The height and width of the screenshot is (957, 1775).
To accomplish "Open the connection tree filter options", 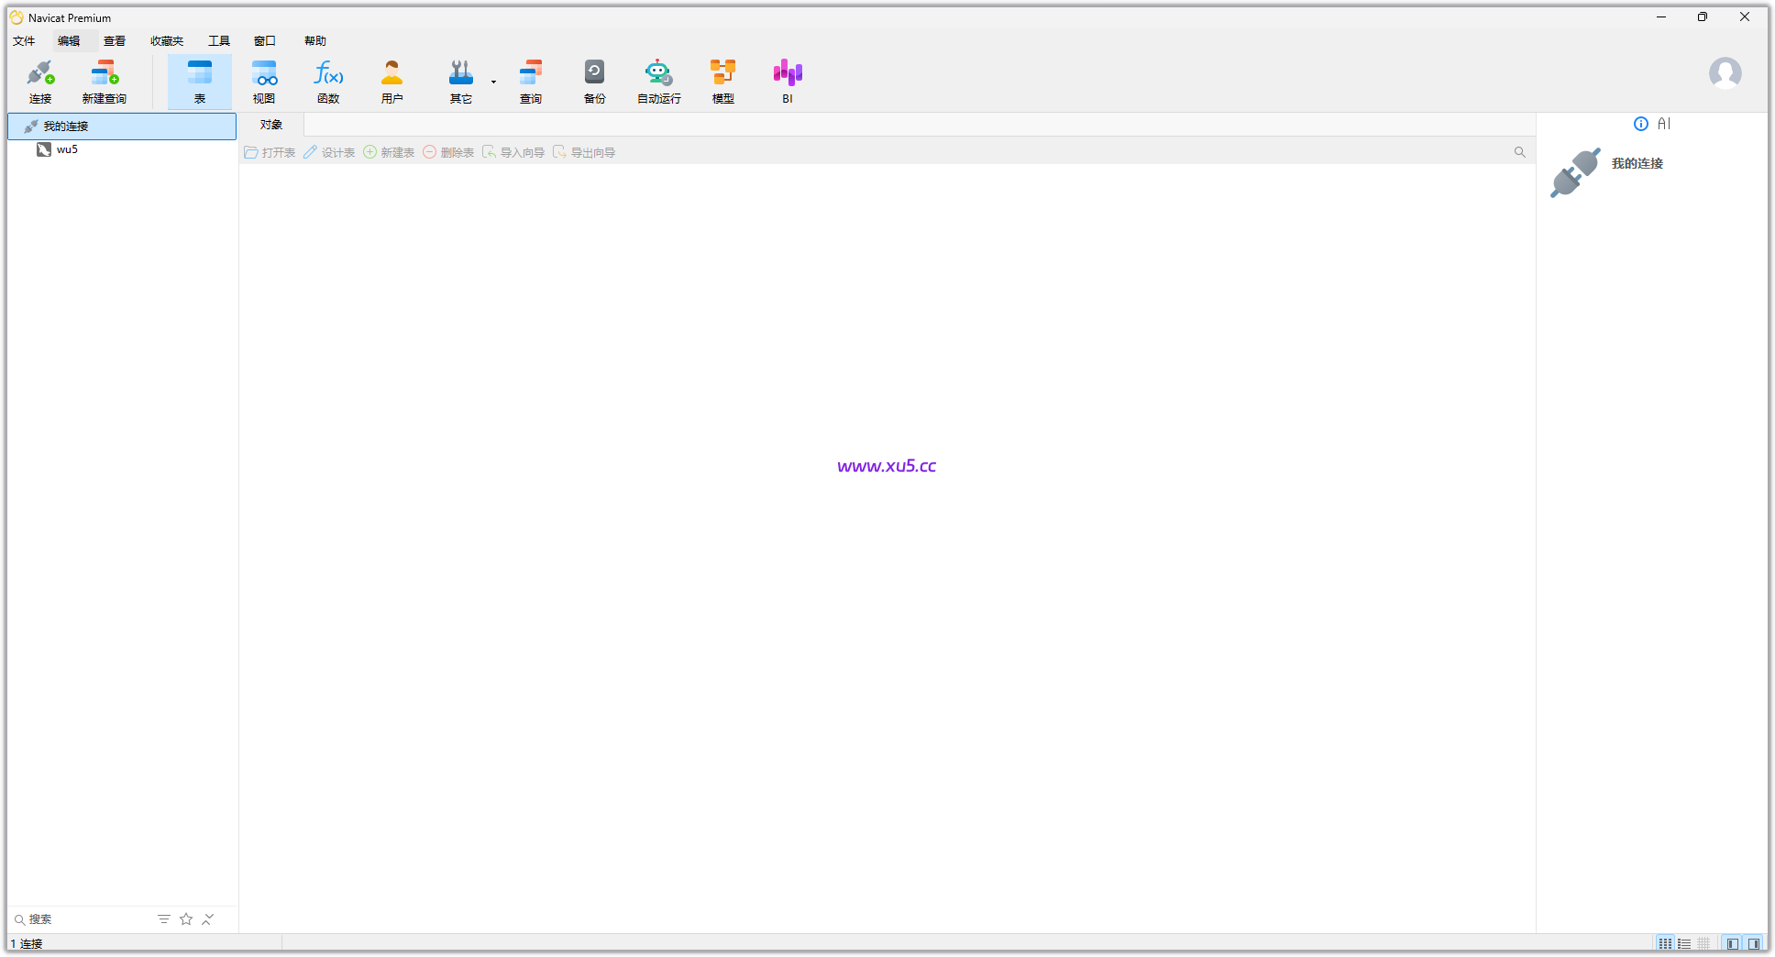I will [x=164, y=918].
